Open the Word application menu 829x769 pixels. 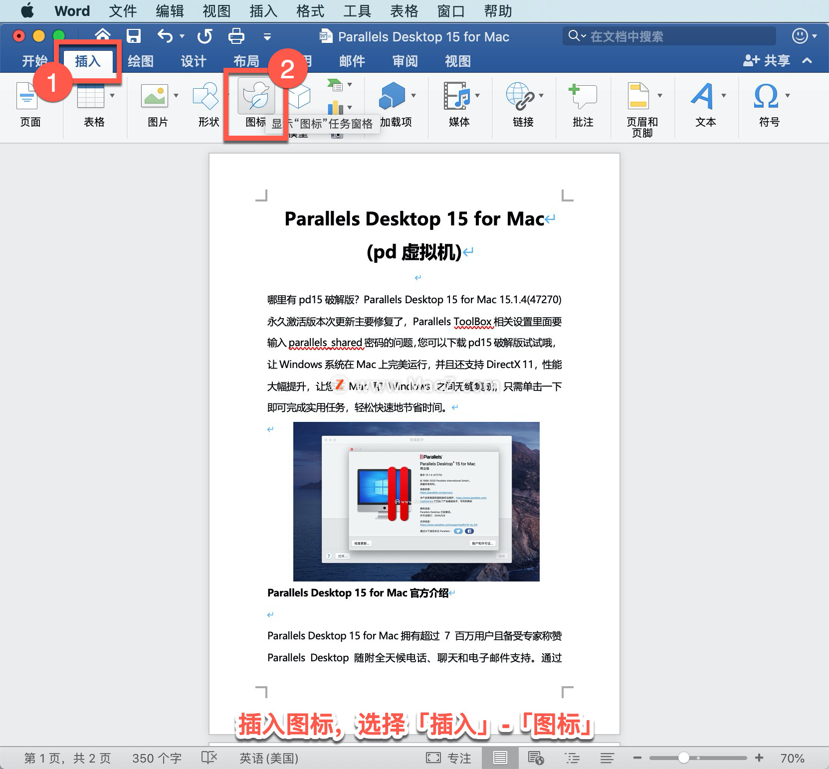click(x=72, y=11)
